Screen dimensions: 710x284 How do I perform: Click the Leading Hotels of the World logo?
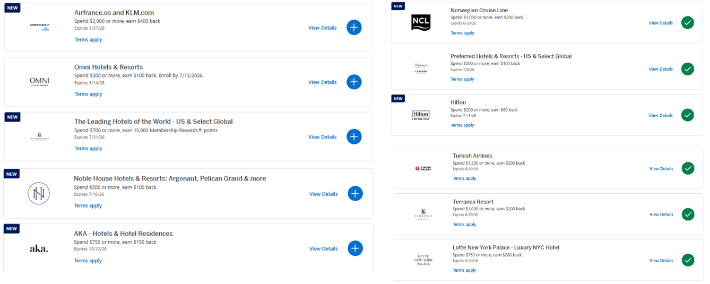[39, 137]
